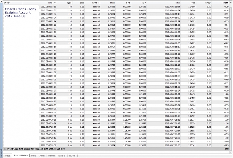The height and width of the screenshot is (158, 233).
Task: Click the sort arrow in the Time header
Action: pyautogui.click(x=55, y=3)
